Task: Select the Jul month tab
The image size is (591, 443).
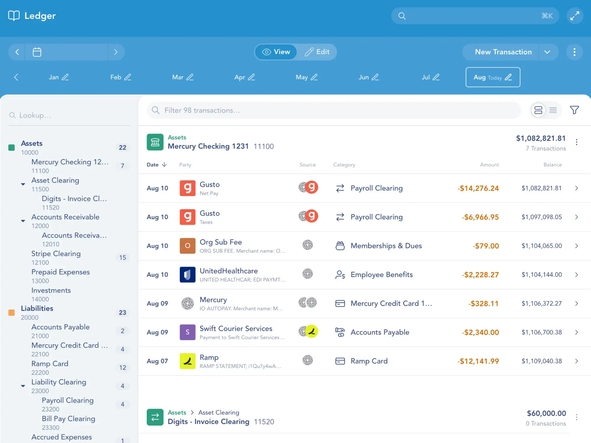Action: coord(431,77)
